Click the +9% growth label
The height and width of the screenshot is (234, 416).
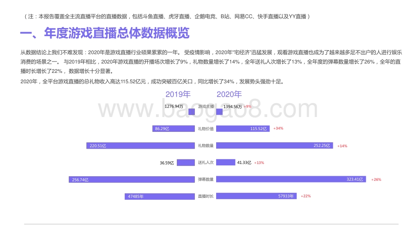click(247, 107)
